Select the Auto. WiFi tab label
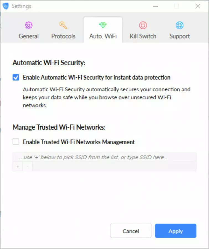The height and width of the screenshot is (249, 209). [103, 36]
